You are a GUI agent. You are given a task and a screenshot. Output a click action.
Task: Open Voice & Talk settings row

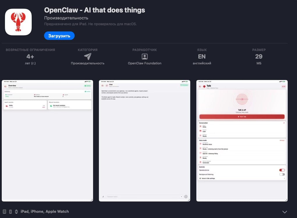tap(242, 178)
